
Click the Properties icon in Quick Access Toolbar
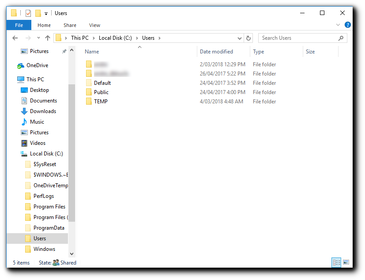pyautogui.click(x=28, y=13)
